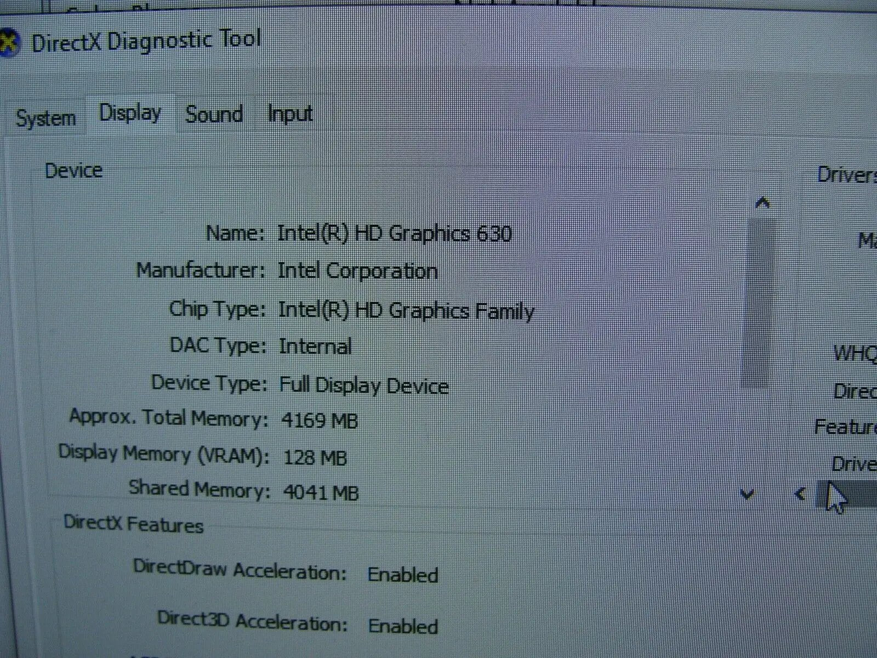Click the 4169 MB total memory value
This screenshot has height=658, width=877.
320,421
